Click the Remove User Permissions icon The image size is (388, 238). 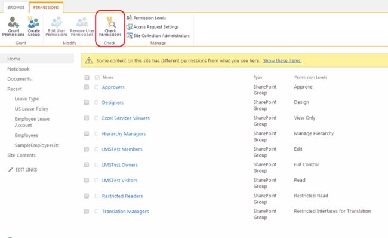[x=82, y=22]
